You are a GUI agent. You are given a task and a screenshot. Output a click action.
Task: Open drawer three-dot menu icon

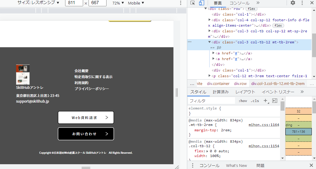pos(193,165)
